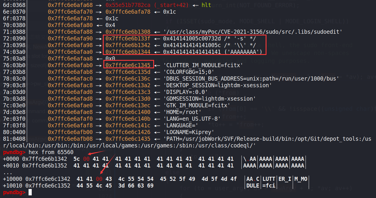The height and width of the screenshot is (198, 376).
Task: Click boxed address 0x7ffc6e6c1345
Action: (x=128, y=65)
